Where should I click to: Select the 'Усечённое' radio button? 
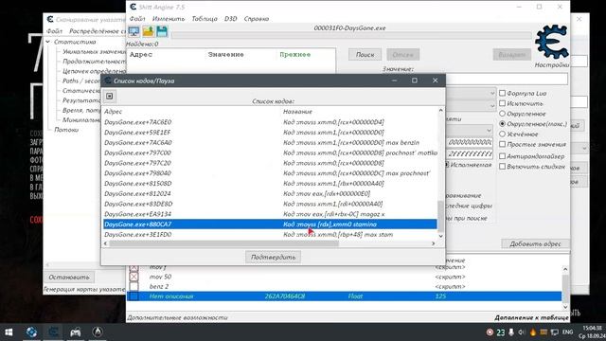pos(502,134)
